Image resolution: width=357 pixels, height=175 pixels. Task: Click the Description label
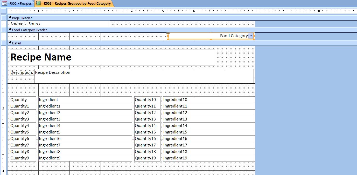(x=22, y=72)
